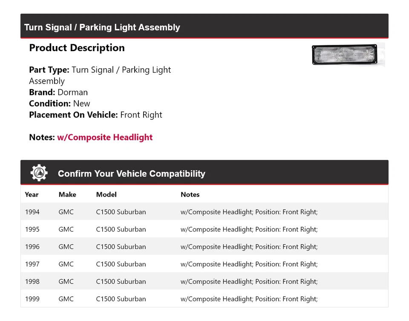Image resolution: width=409 pixels, height=321 pixels.
Task: Click the Product Description heading
Action: coord(77,48)
